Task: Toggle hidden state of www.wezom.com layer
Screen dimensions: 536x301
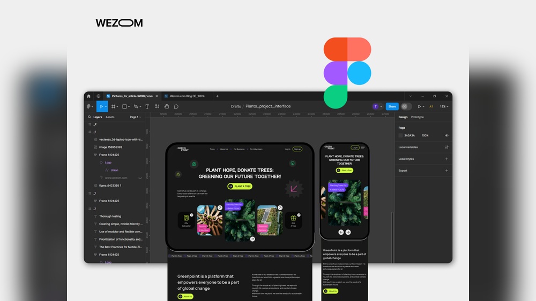Action: (140, 177)
